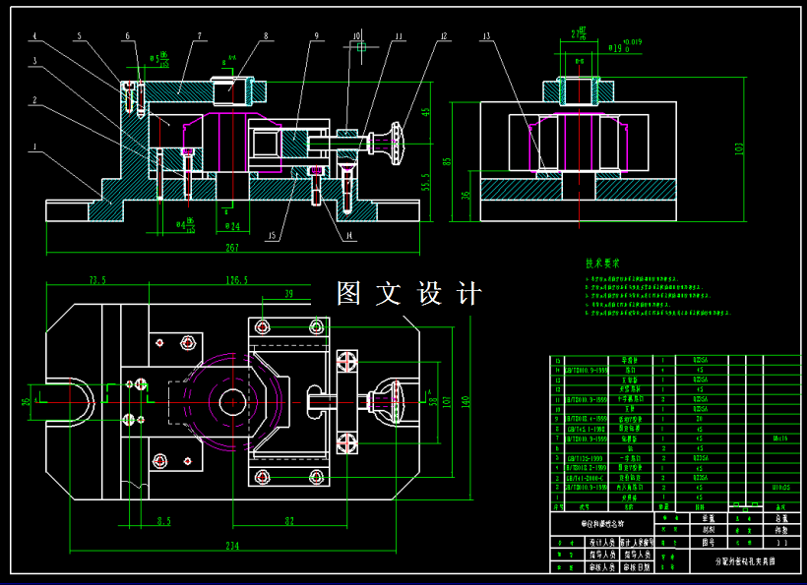
Task: Click the 58 vertical dimension
Action: [x=433, y=401]
